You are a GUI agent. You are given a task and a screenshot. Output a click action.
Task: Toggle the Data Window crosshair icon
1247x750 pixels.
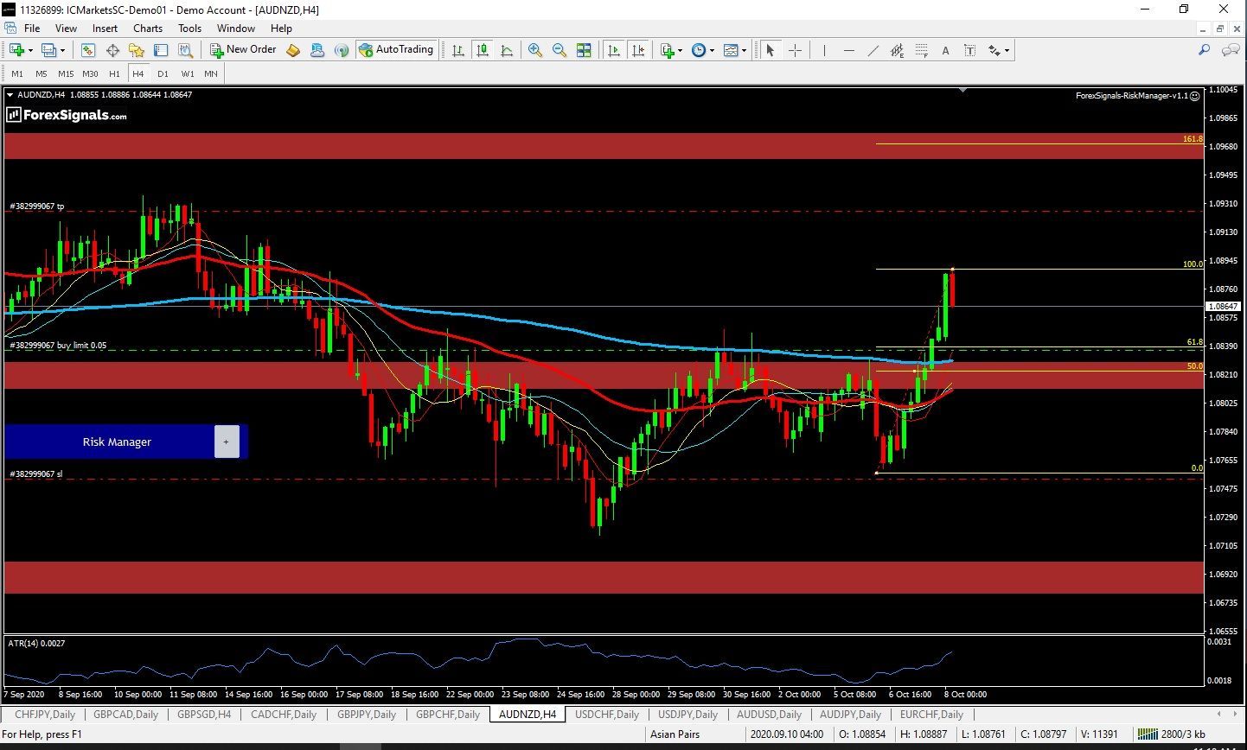tap(112, 50)
